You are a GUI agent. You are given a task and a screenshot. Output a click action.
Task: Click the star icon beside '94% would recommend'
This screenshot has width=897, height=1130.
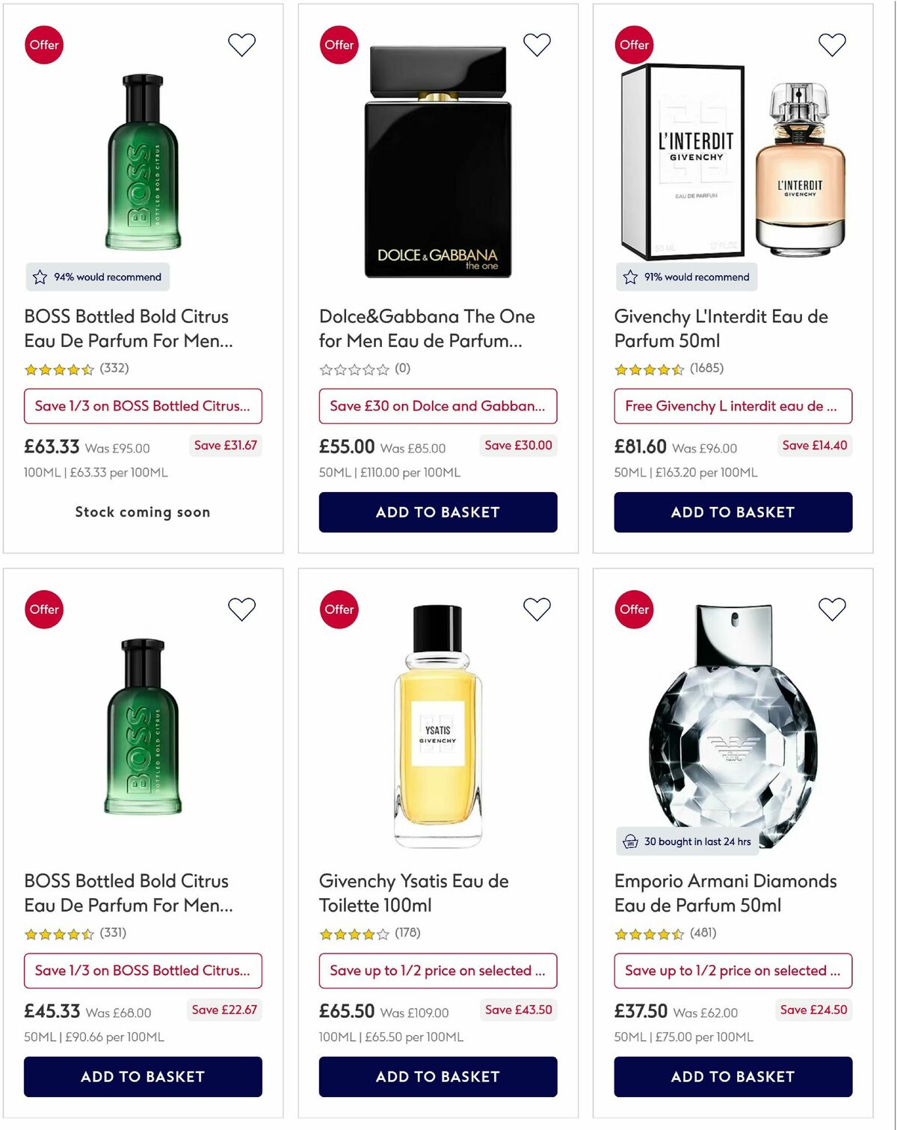pyautogui.click(x=40, y=277)
